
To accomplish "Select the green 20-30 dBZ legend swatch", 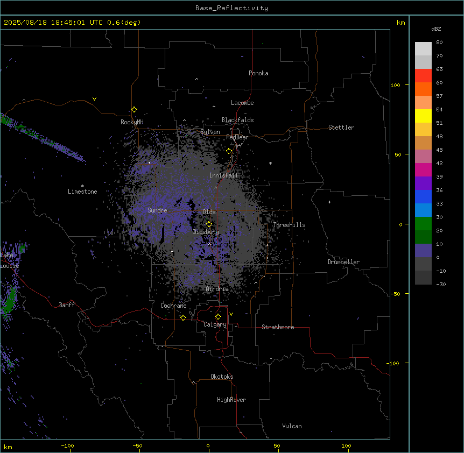I will (x=423, y=224).
